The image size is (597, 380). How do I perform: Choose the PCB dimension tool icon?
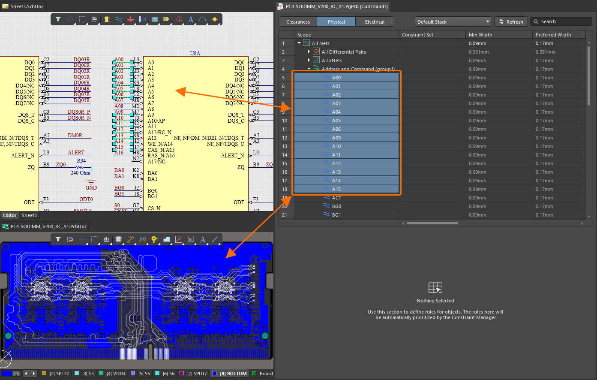click(191, 239)
